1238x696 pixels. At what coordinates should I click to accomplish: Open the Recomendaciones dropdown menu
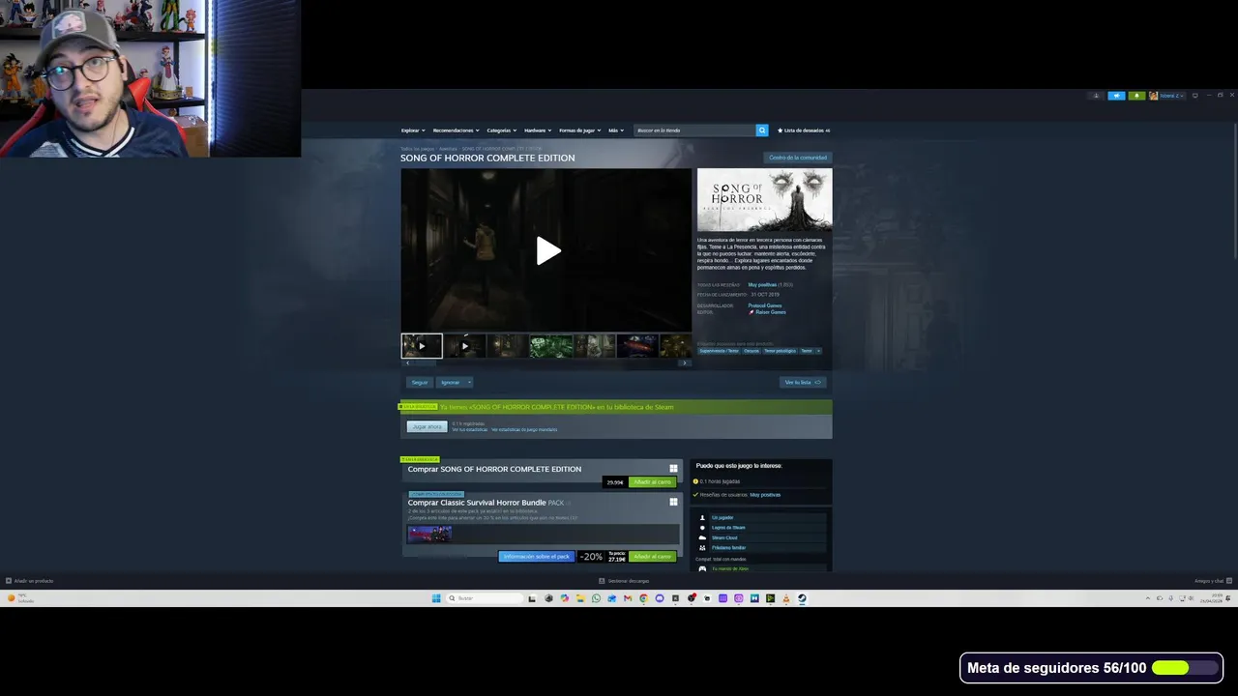click(x=456, y=130)
